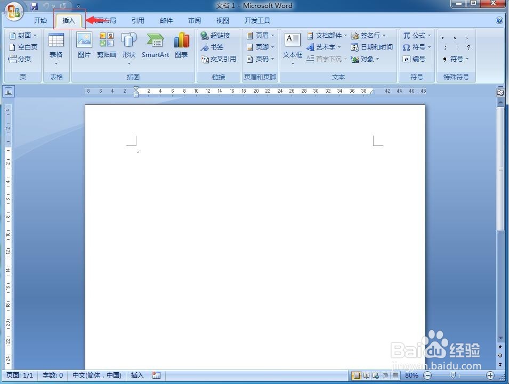
Task: Switch to Full Screen Reading view
Action: pyautogui.click(x=366, y=375)
